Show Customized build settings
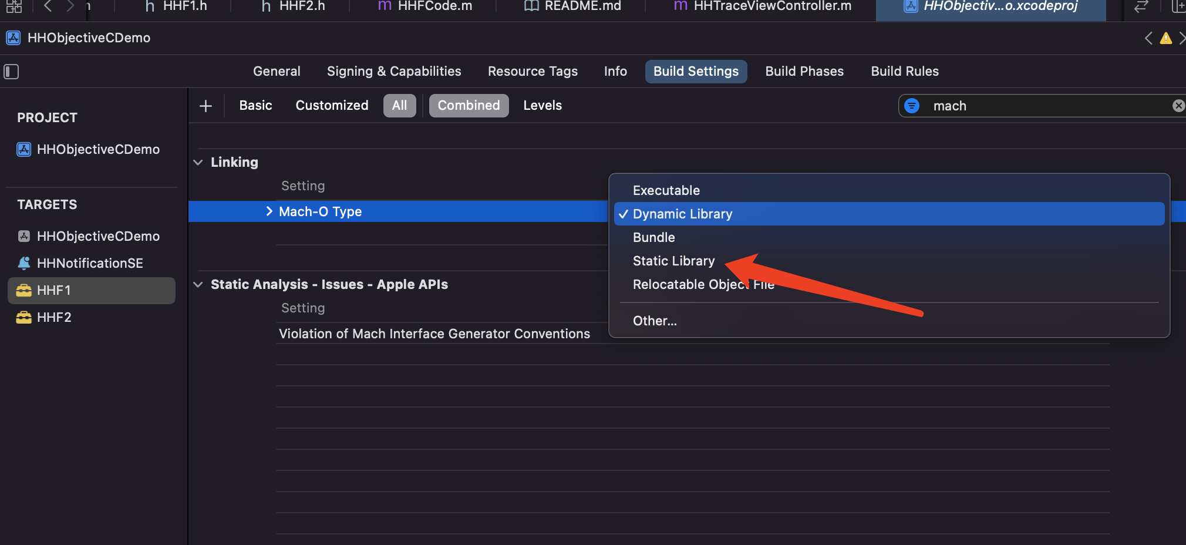1186x545 pixels. pos(332,106)
